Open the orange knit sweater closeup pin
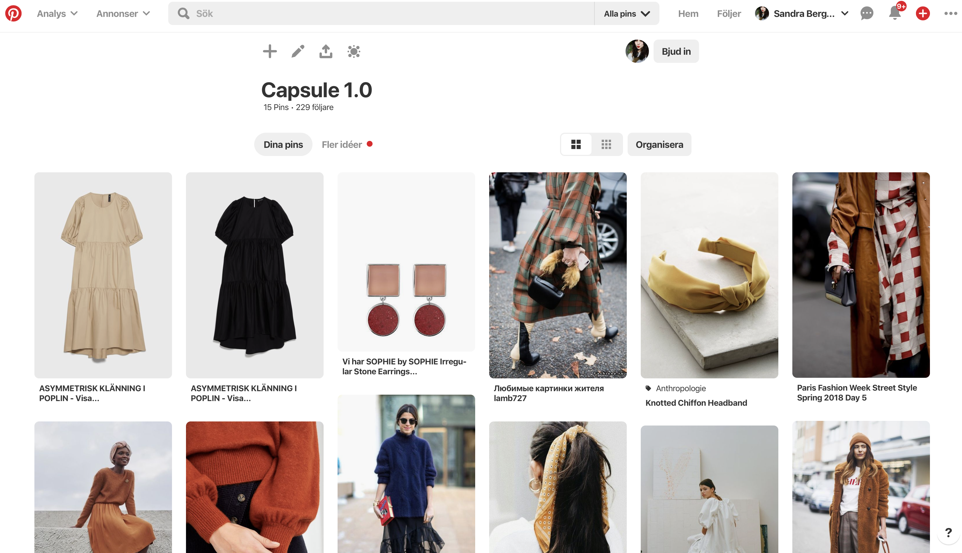 pyautogui.click(x=254, y=487)
